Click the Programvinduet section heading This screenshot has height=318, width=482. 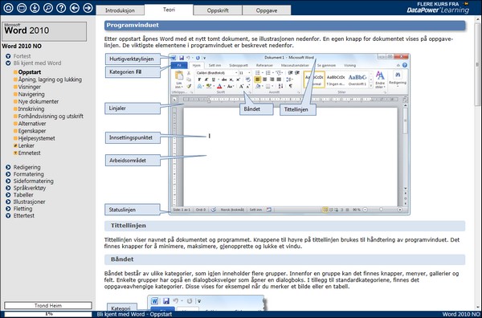tap(285, 25)
